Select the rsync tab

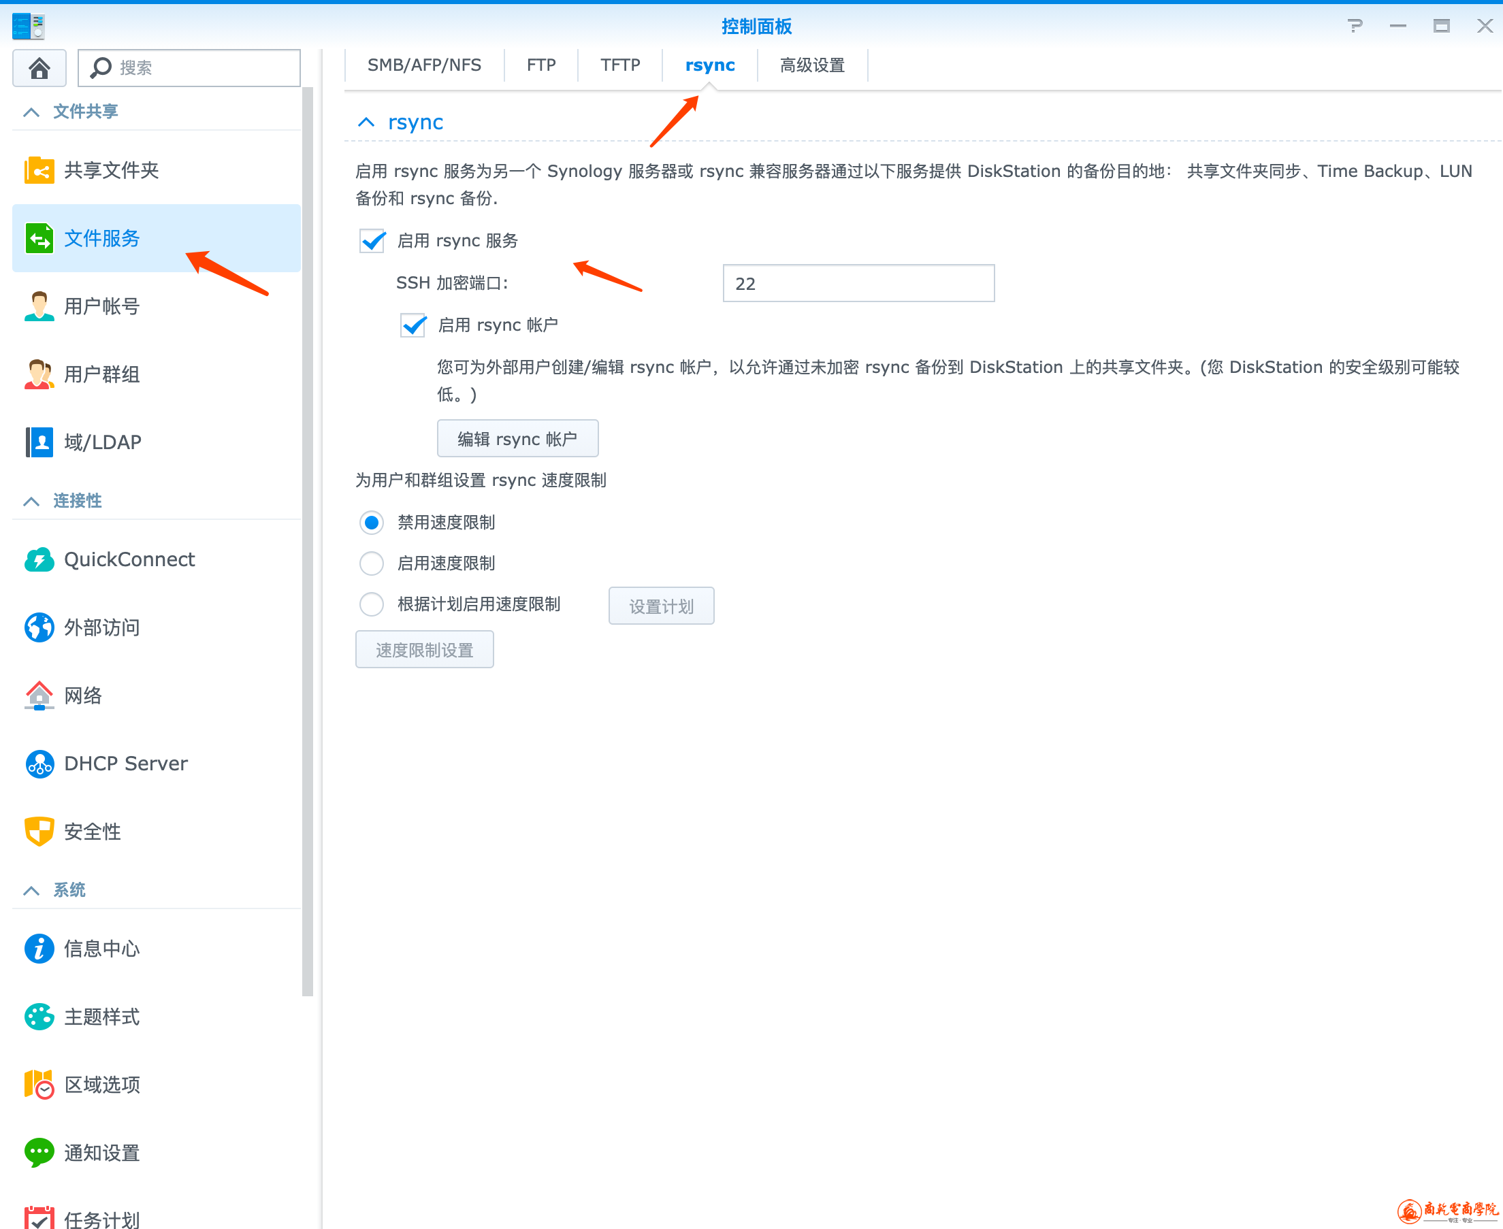(710, 65)
